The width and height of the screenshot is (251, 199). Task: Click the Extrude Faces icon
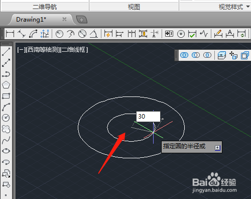pyautogui.click(x=222, y=55)
